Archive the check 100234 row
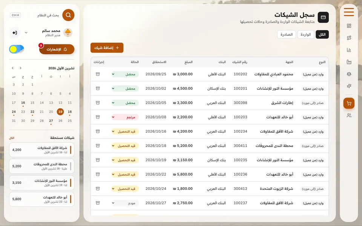The height and width of the screenshot is (226, 362). point(98,131)
